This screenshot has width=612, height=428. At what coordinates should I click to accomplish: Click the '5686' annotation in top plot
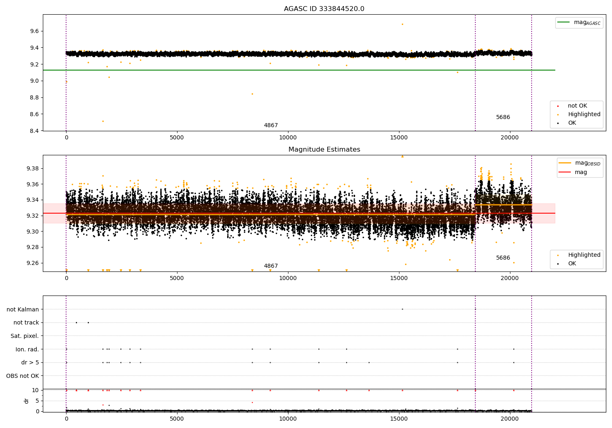click(503, 117)
